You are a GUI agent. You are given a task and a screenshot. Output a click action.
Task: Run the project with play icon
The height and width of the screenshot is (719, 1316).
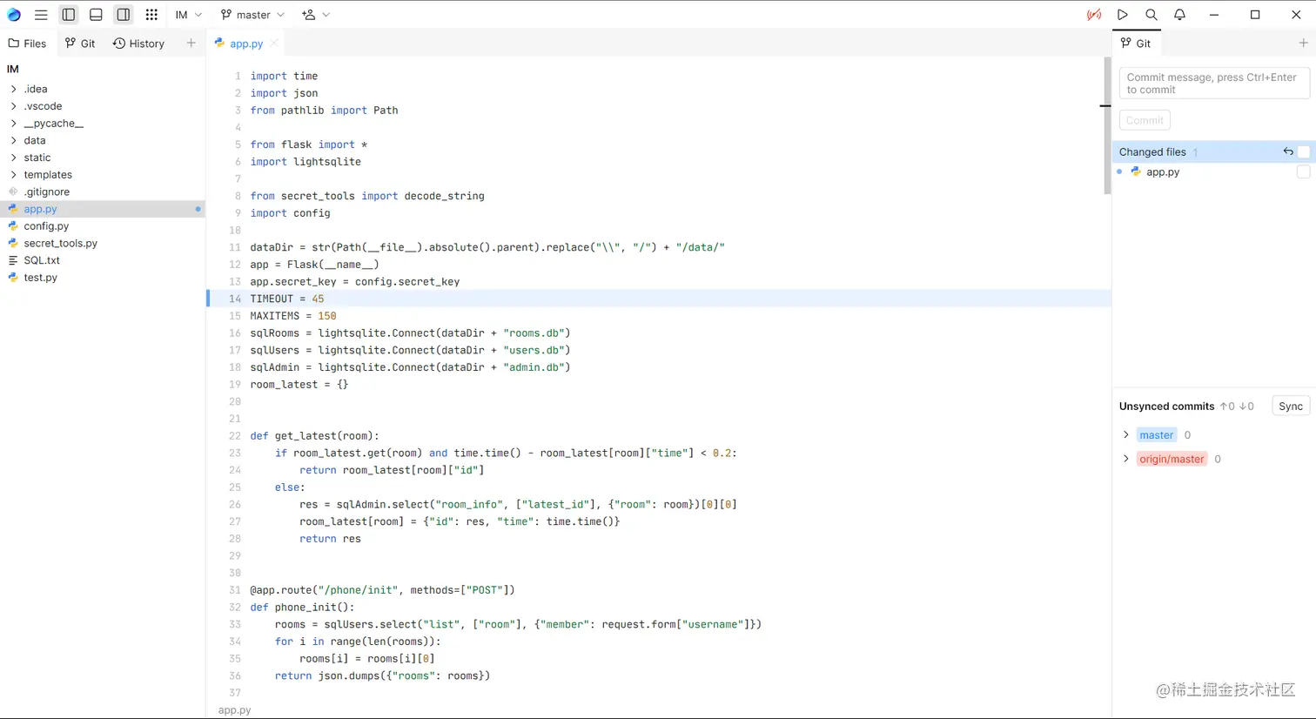pyautogui.click(x=1123, y=15)
